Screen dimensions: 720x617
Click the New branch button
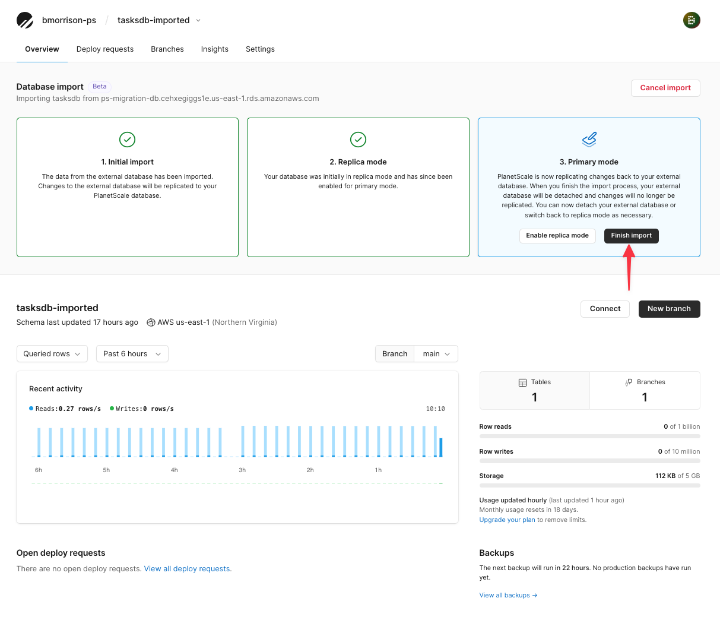click(x=669, y=309)
